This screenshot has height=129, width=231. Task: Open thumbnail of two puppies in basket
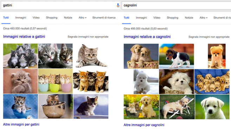coord(141,56)
